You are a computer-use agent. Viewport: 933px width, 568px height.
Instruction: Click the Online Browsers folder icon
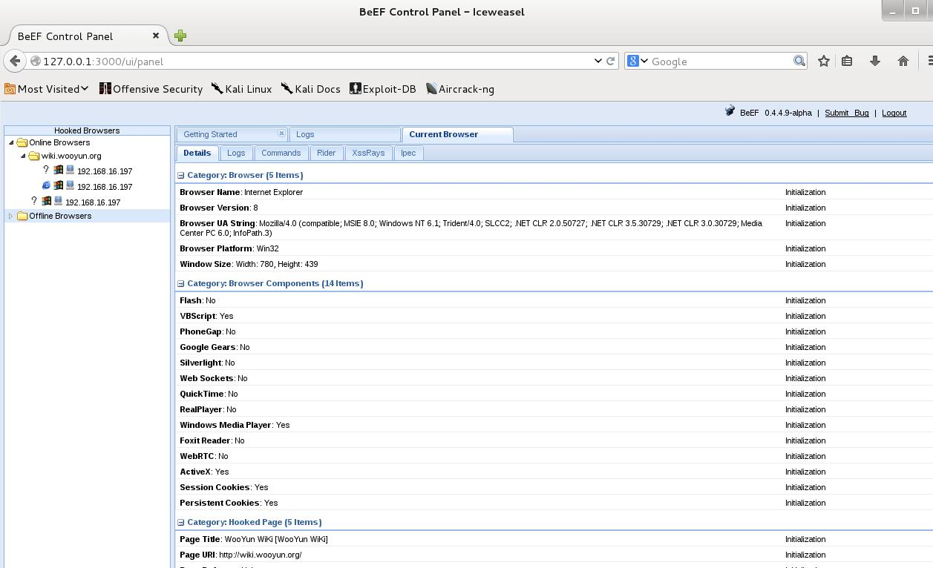[22, 142]
